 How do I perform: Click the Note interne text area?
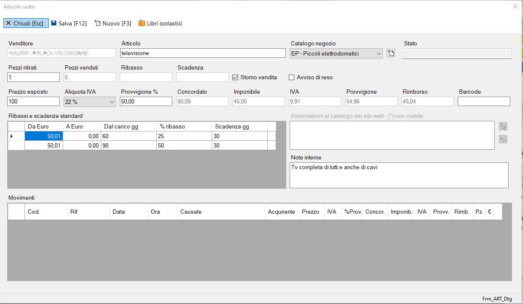point(399,175)
